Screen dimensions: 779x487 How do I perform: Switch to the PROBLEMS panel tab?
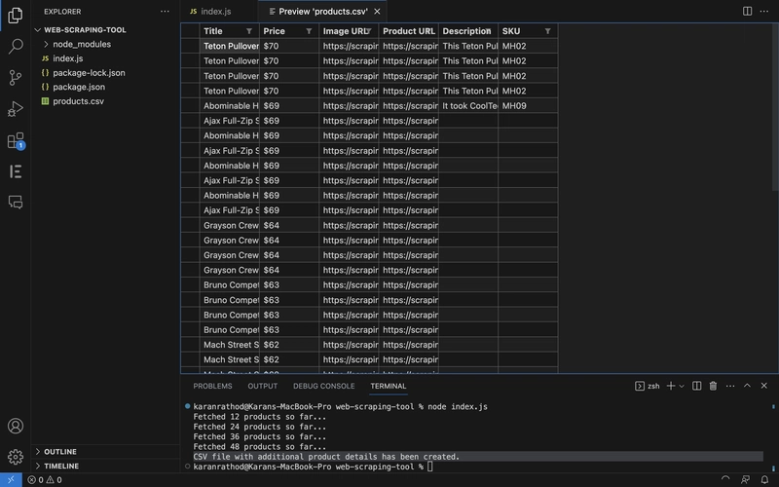click(x=212, y=386)
